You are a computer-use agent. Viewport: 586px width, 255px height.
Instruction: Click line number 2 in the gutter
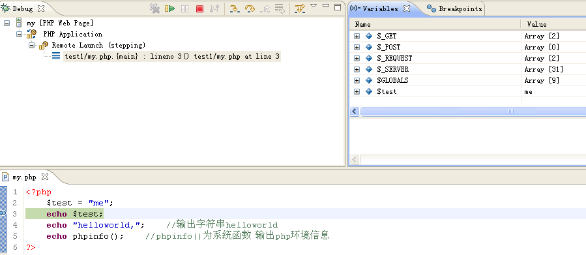(x=15, y=203)
